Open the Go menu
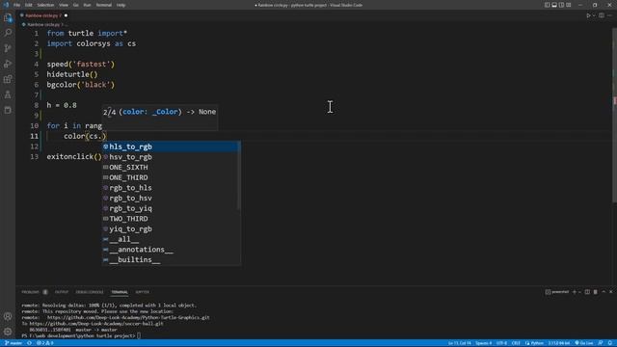This screenshot has height=347, width=617. tap(75, 5)
